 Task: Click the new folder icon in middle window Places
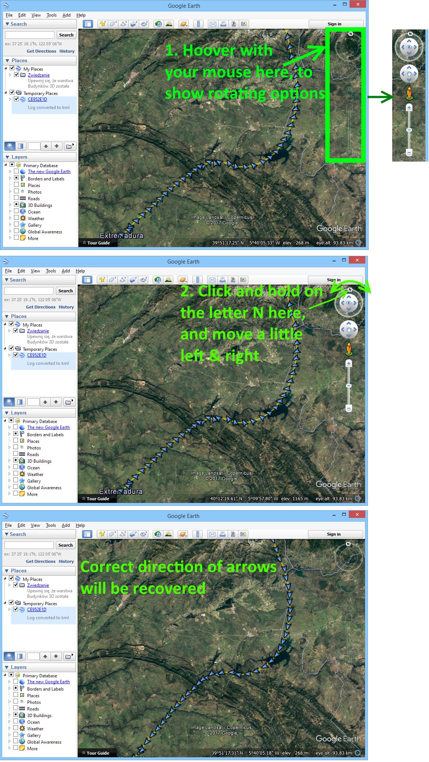pyautogui.click(x=69, y=402)
